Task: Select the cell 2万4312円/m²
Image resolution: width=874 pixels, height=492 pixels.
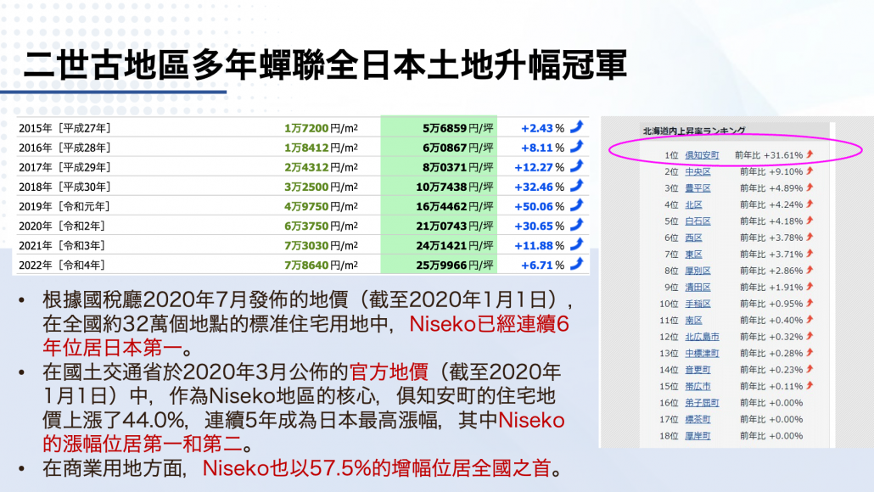Action: 321,167
